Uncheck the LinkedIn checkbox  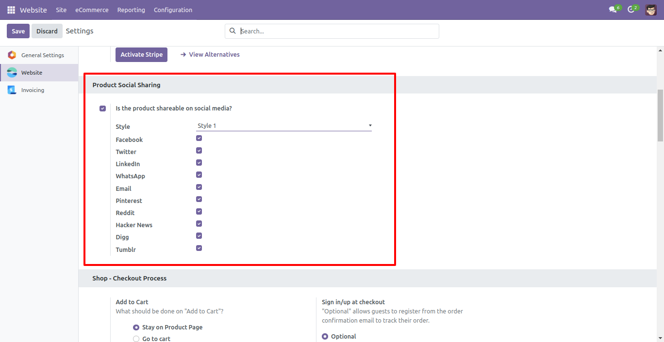[199, 163]
